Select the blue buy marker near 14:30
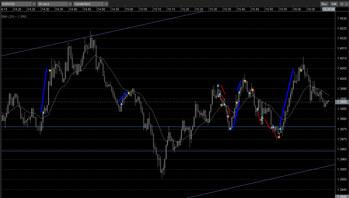The image size is (349, 198). (x=43, y=112)
